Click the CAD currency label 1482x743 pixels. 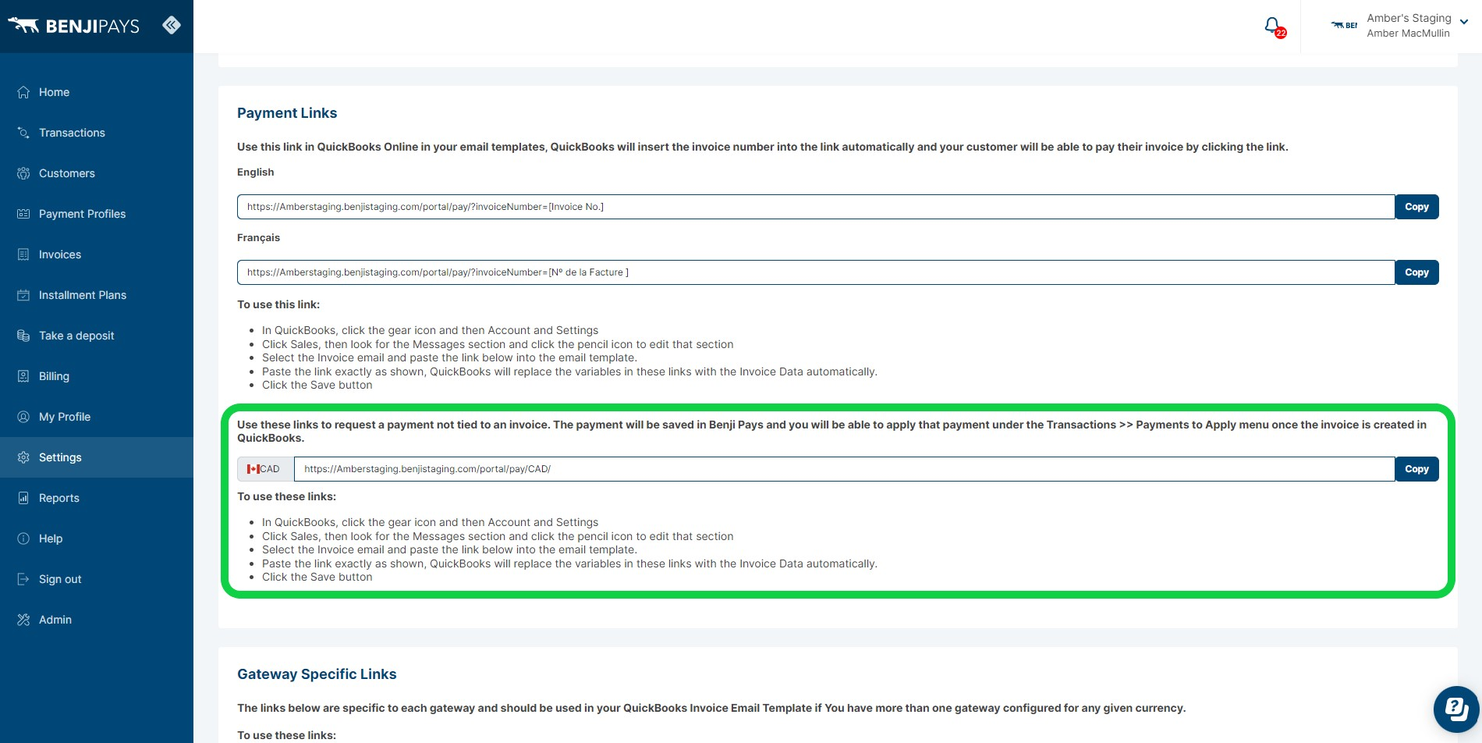(270, 469)
